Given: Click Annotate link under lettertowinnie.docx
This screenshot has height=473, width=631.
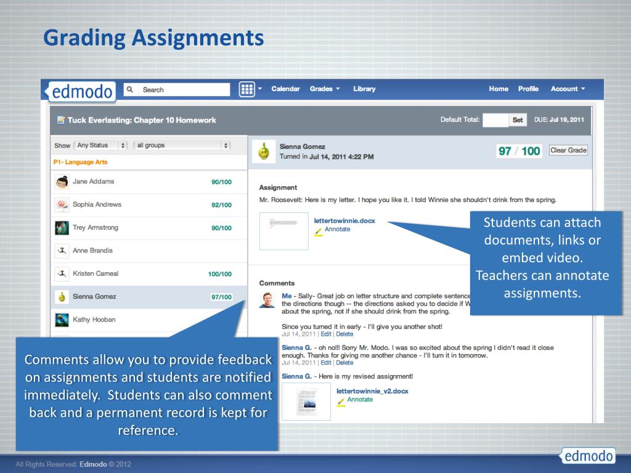Looking at the screenshot, I should 337,229.
